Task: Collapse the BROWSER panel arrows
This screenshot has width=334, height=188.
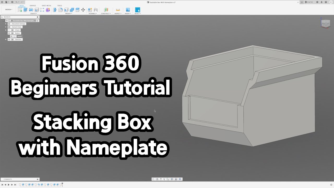Action: coord(2,17)
